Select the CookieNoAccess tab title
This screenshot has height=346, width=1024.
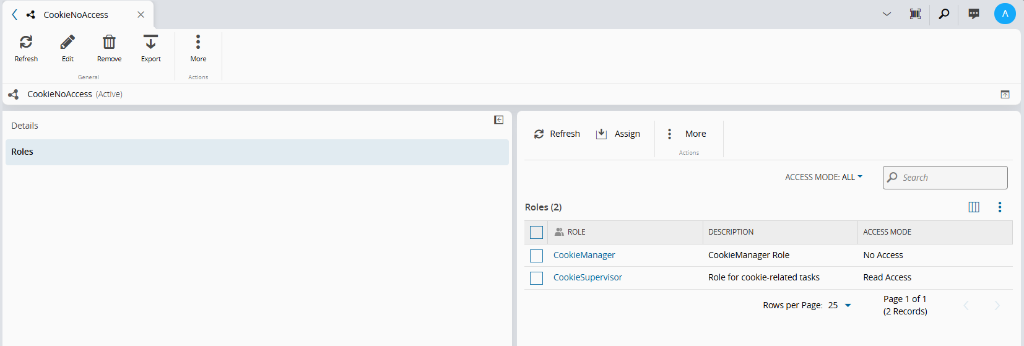(x=76, y=14)
